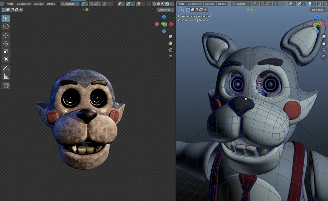Choose the combined Transform tool
Viewport: 328px width, 201px height.
tap(6, 59)
